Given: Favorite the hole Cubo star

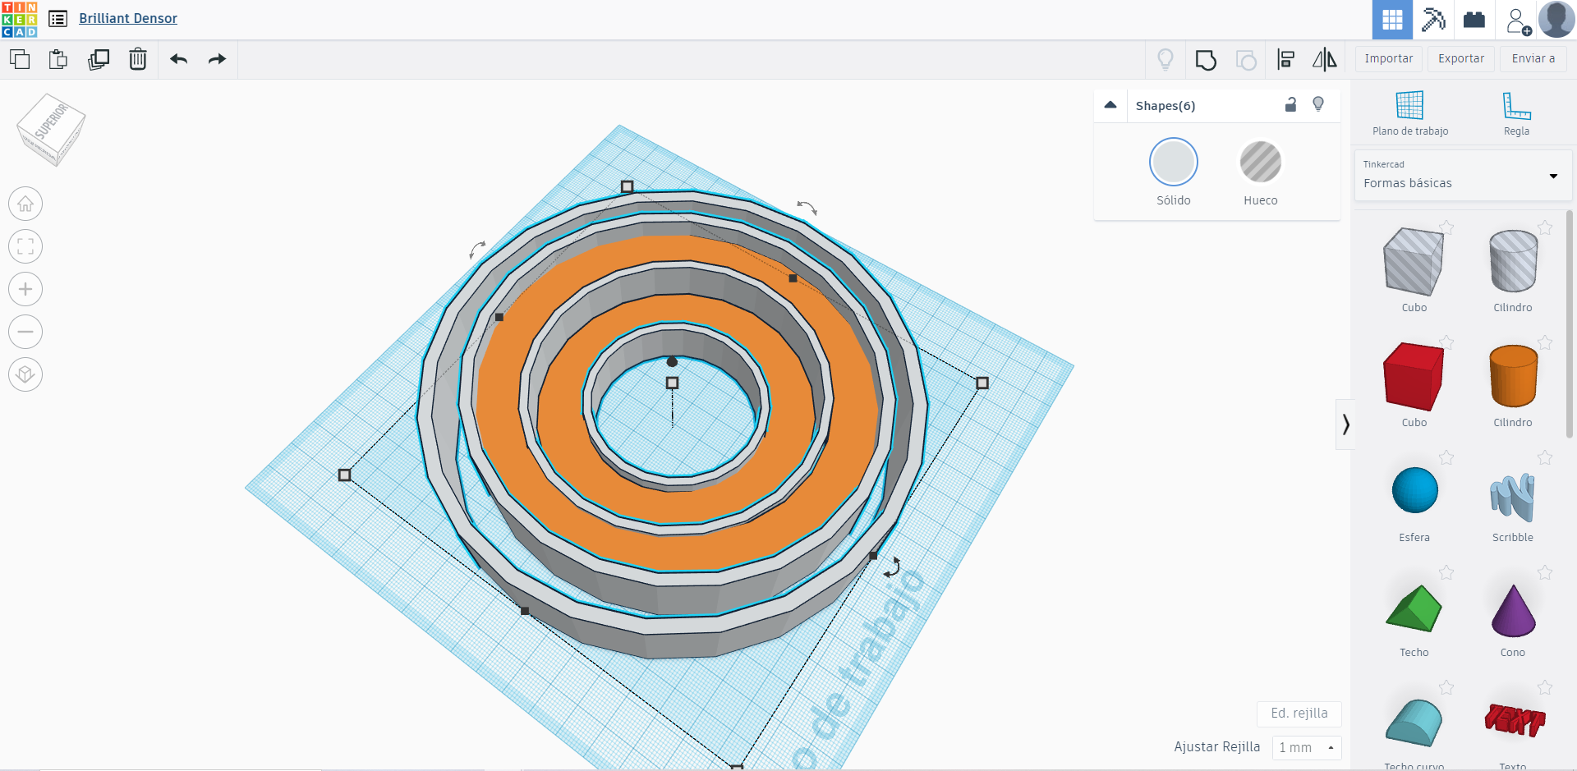Looking at the screenshot, I should (x=1446, y=227).
